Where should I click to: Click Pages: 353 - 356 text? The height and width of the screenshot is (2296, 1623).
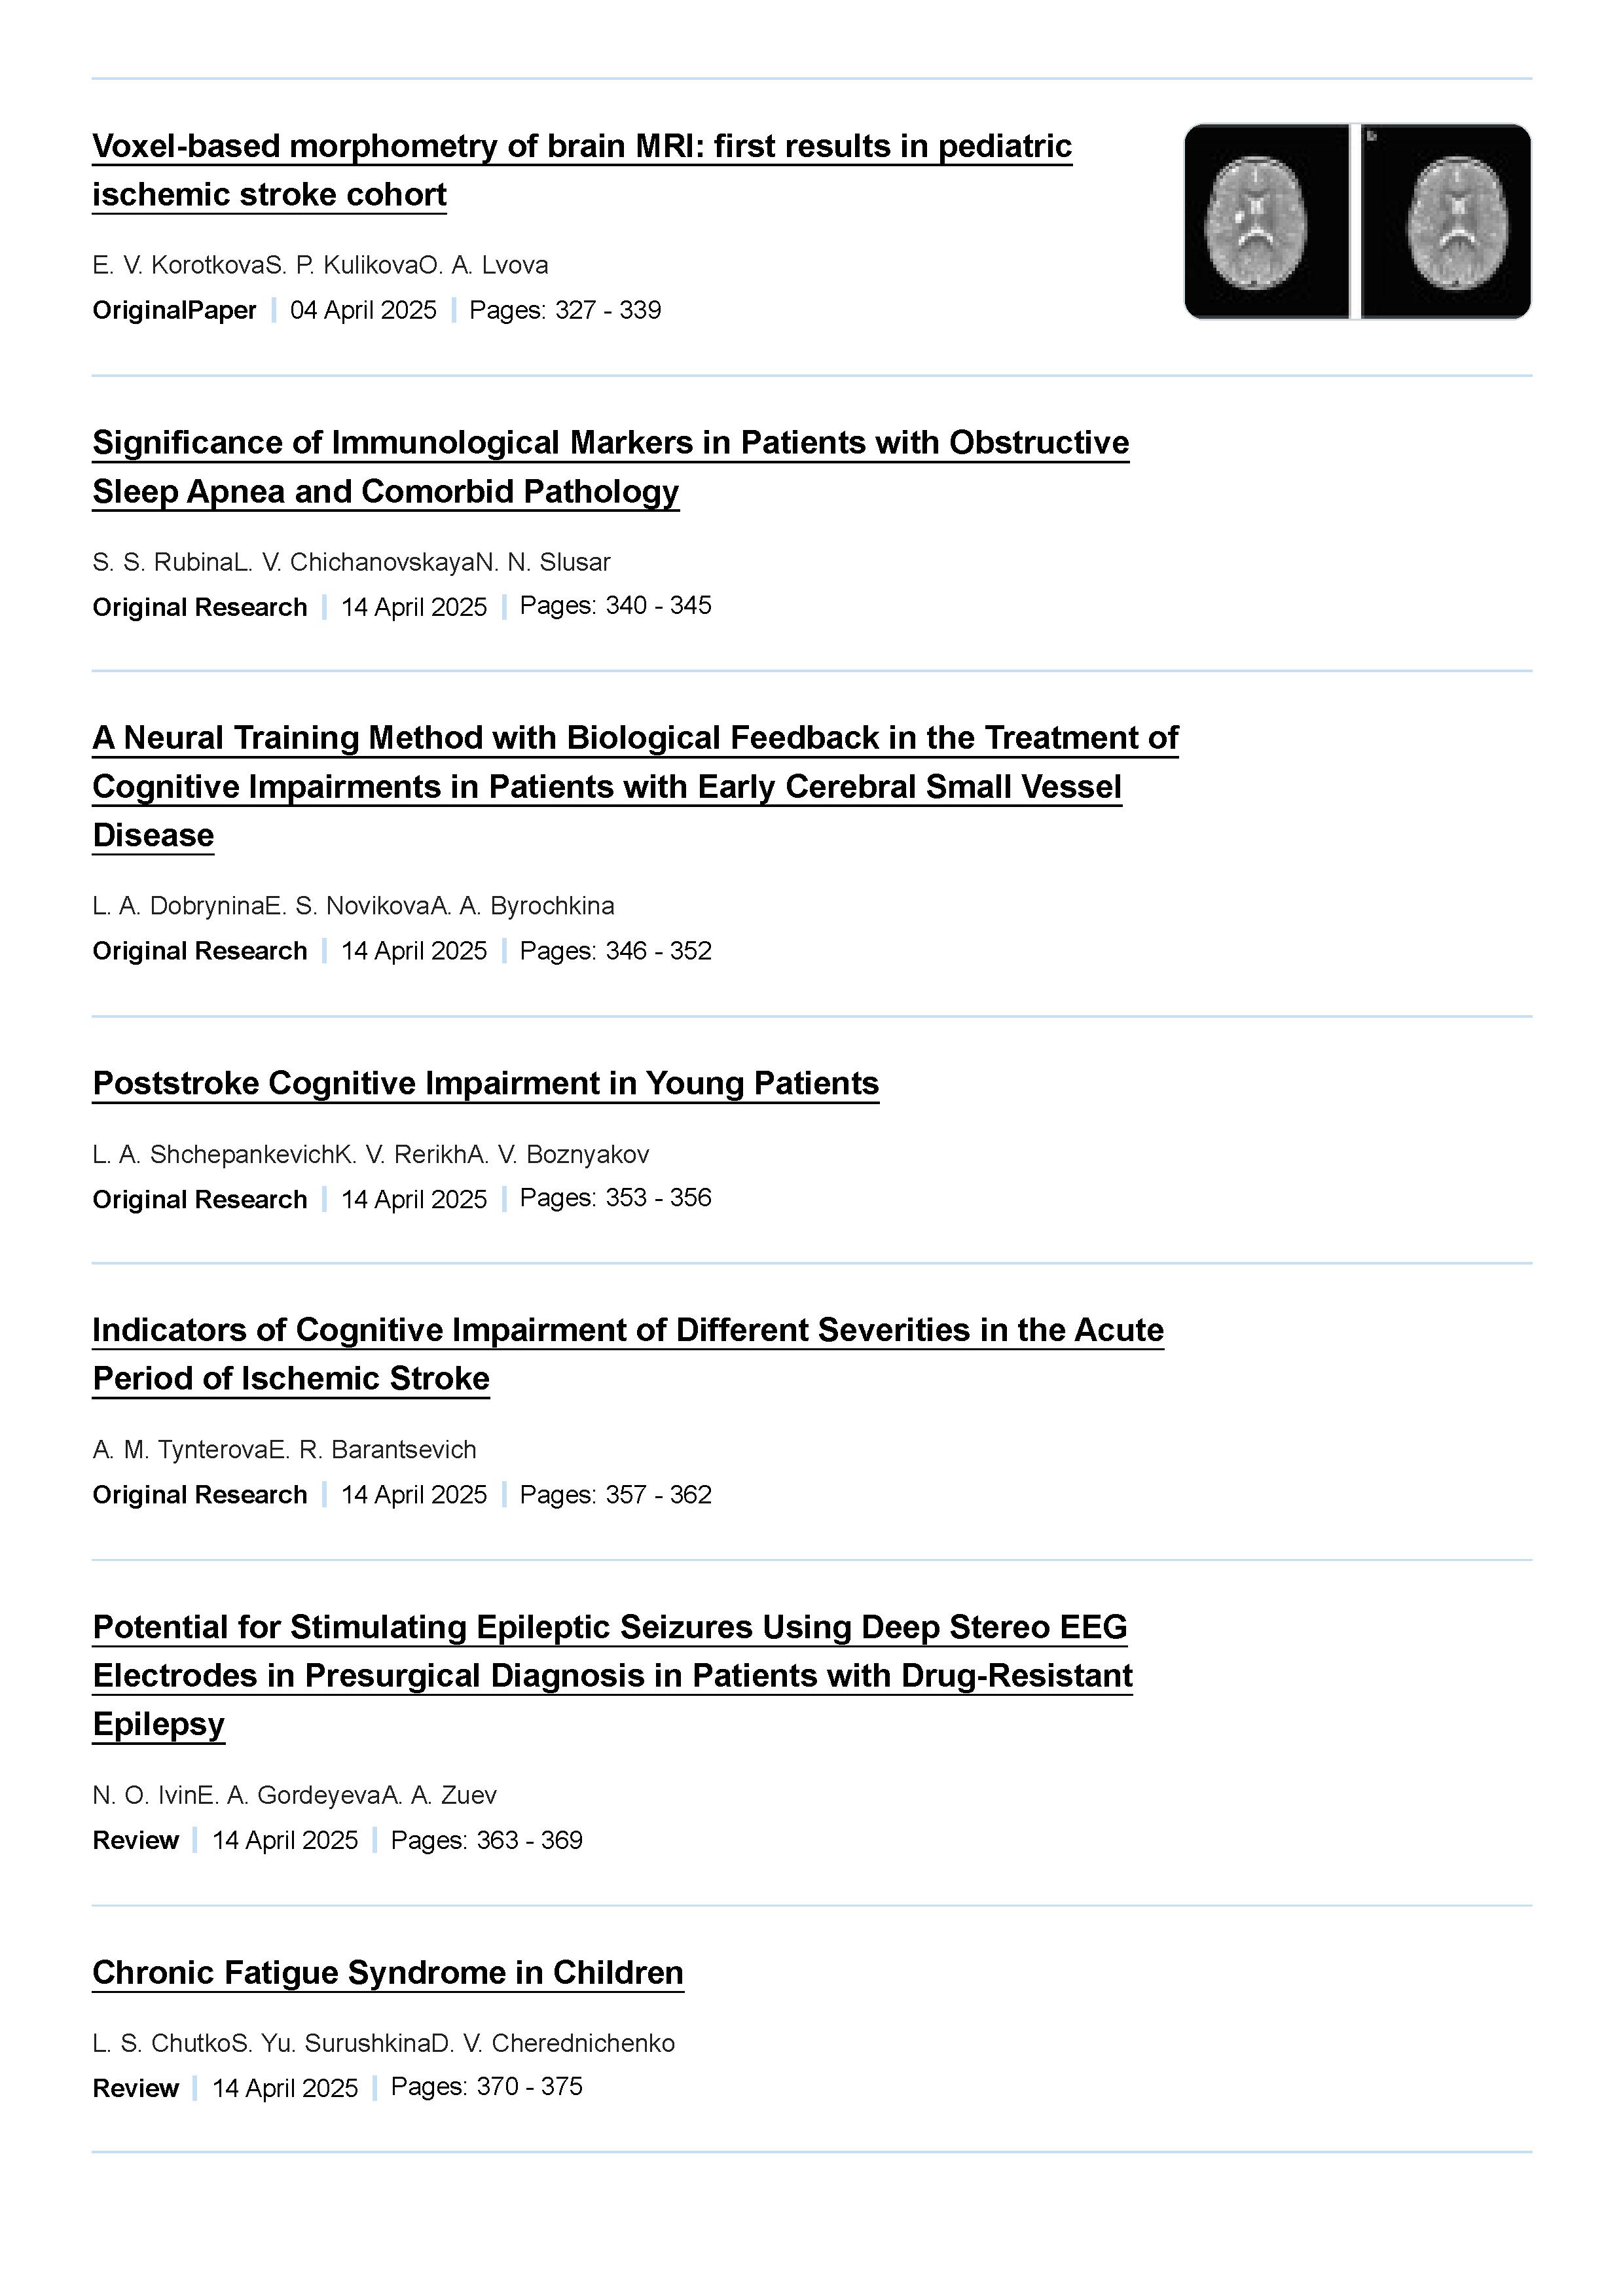tap(615, 1197)
